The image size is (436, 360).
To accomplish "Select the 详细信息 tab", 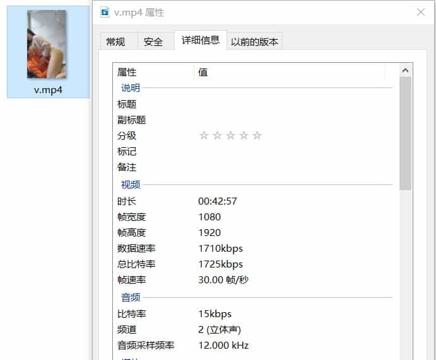I will [201, 40].
